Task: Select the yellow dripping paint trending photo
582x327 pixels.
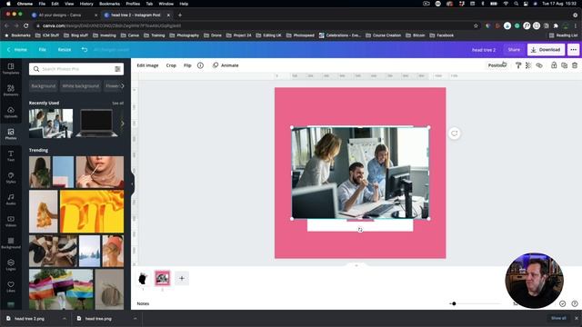Action: tap(92, 212)
